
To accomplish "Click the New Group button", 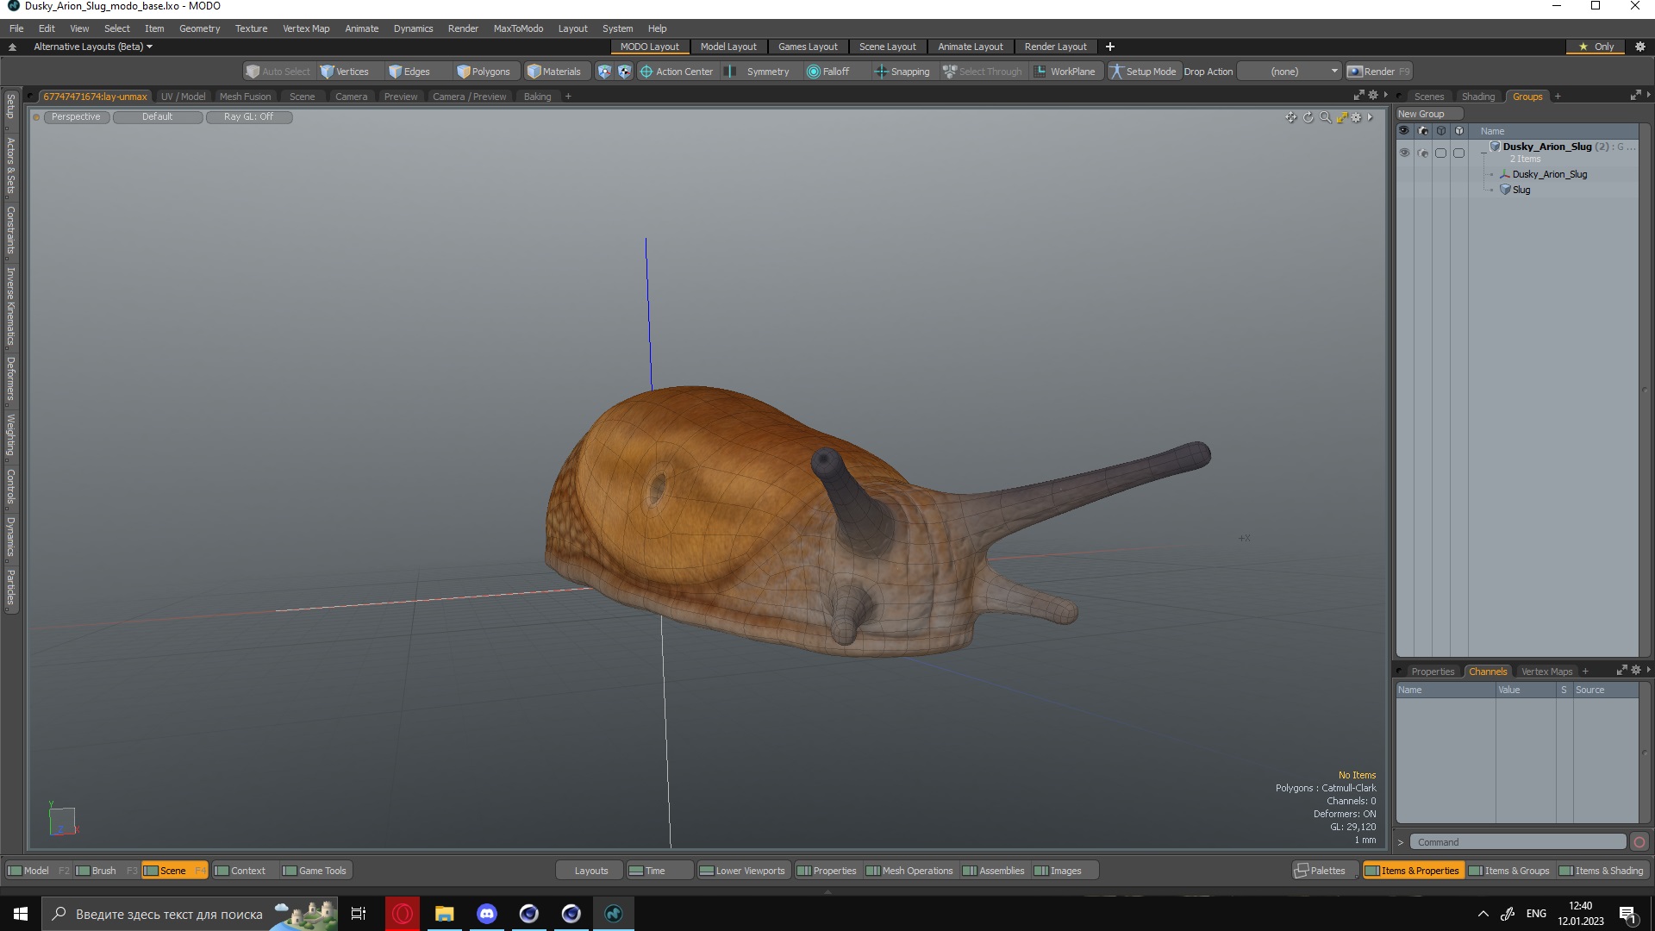I will 1421,114.
